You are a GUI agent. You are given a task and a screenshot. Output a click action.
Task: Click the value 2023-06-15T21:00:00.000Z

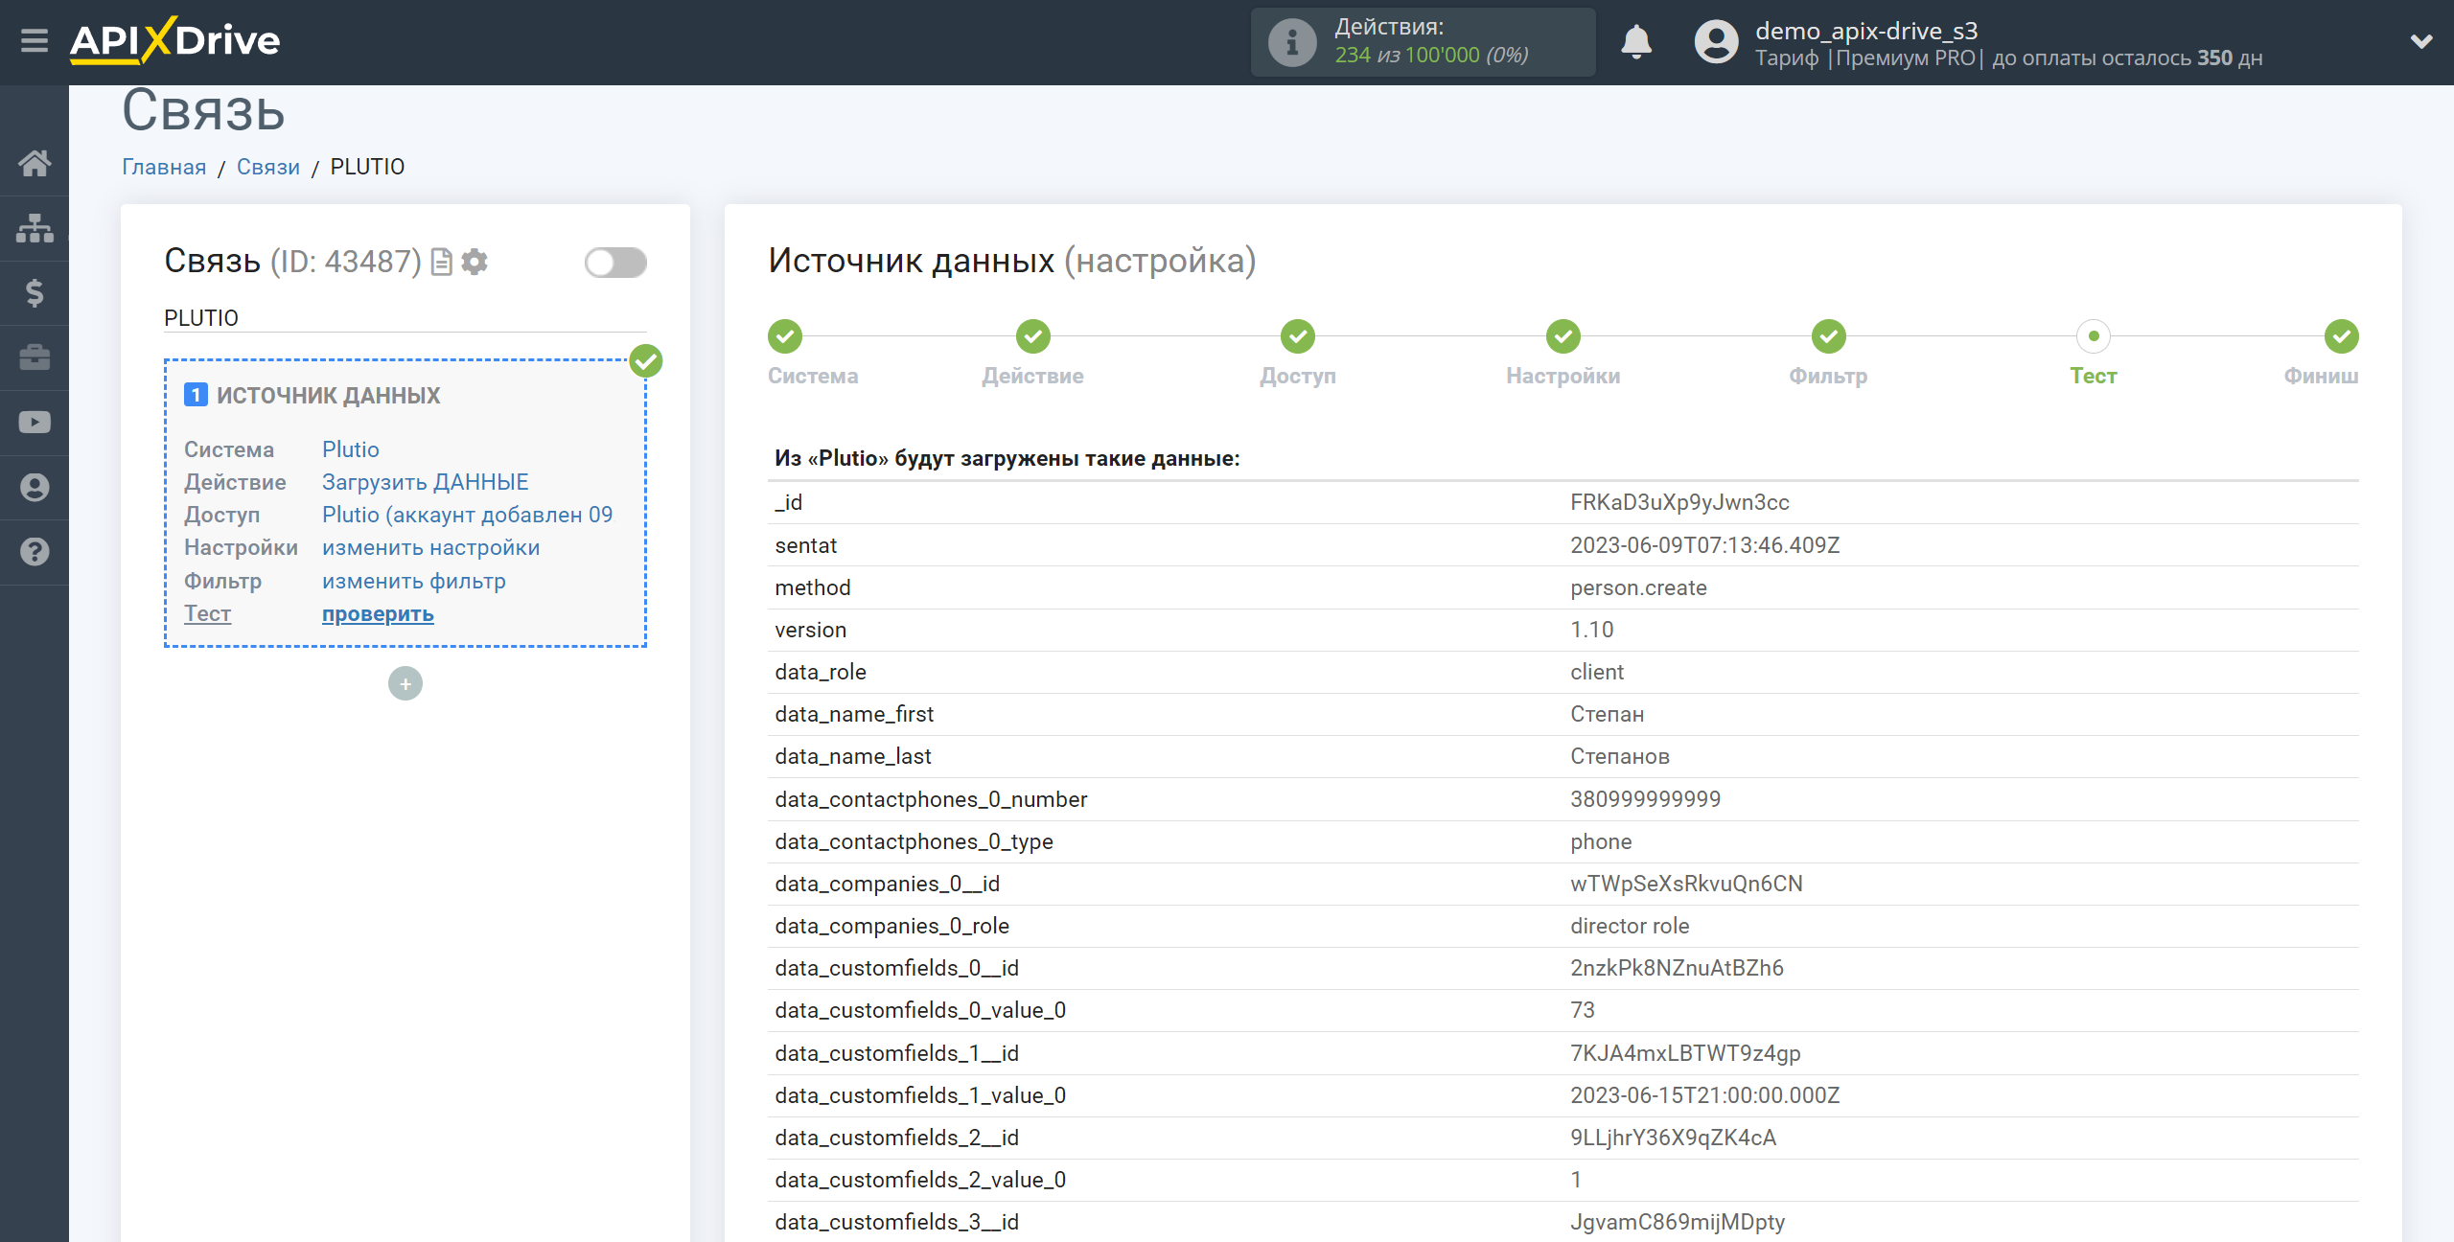(x=1704, y=1095)
